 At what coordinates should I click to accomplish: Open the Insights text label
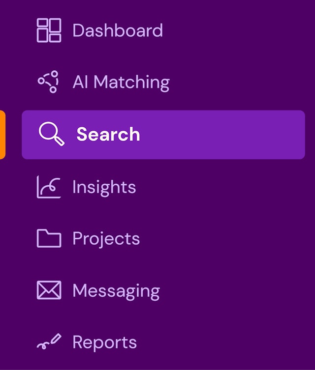104,187
